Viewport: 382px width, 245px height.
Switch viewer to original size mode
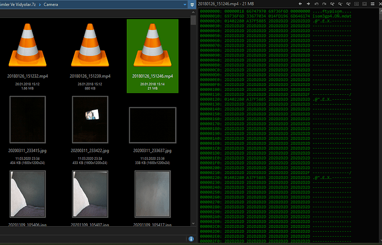(x=357, y=4)
